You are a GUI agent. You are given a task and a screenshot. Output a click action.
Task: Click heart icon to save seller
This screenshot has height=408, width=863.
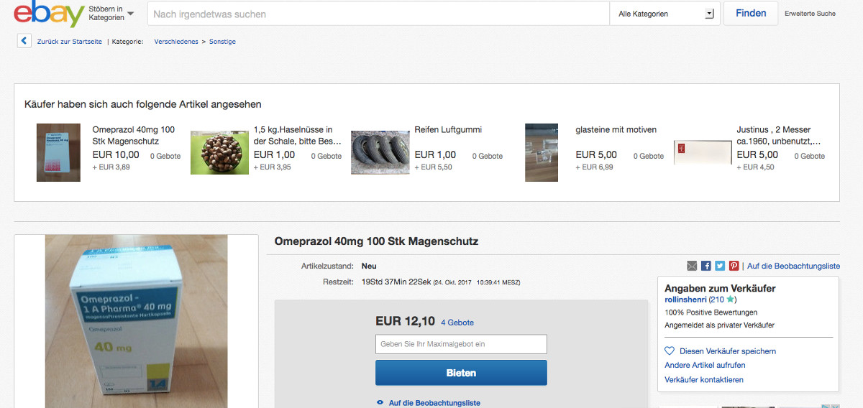click(670, 351)
